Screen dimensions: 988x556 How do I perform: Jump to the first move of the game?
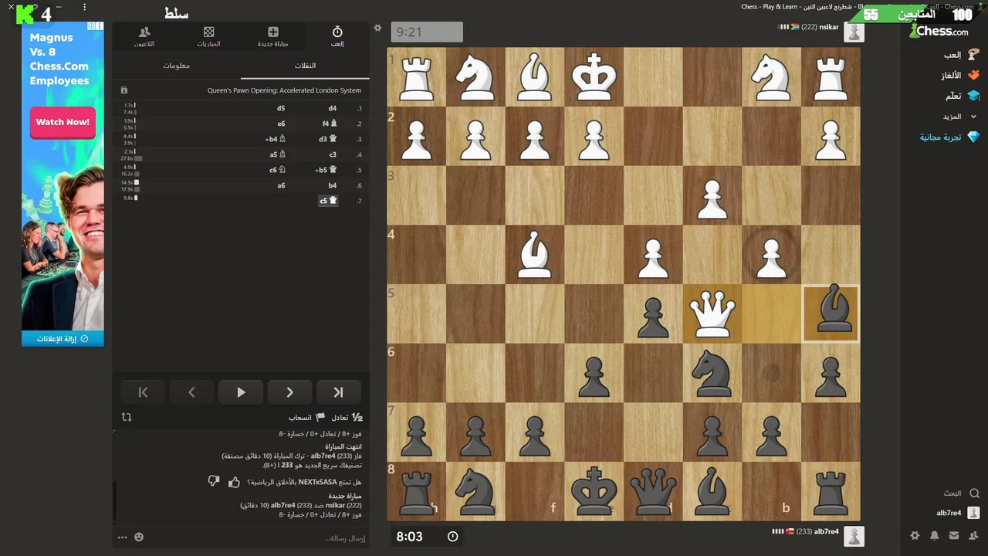point(143,392)
